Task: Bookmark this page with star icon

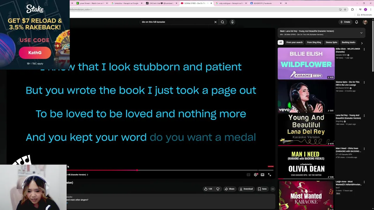Action: pyautogui.click(x=345, y=9)
